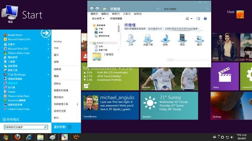The height and width of the screenshot is (141, 252).
Task: Open 檔案(F) File menu in Explorer
Action: pos(94,14)
